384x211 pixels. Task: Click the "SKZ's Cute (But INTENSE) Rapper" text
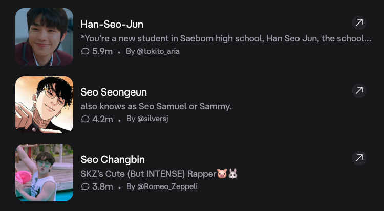[x=148, y=174]
